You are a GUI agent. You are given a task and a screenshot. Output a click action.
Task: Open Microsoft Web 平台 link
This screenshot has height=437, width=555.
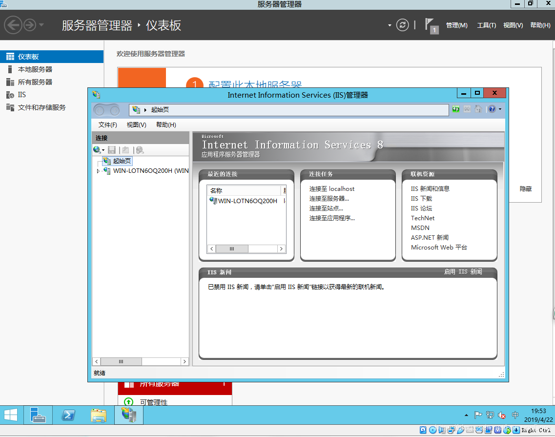[x=439, y=248]
